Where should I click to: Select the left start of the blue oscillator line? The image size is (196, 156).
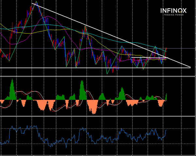pyautogui.click(x=1, y=144)
